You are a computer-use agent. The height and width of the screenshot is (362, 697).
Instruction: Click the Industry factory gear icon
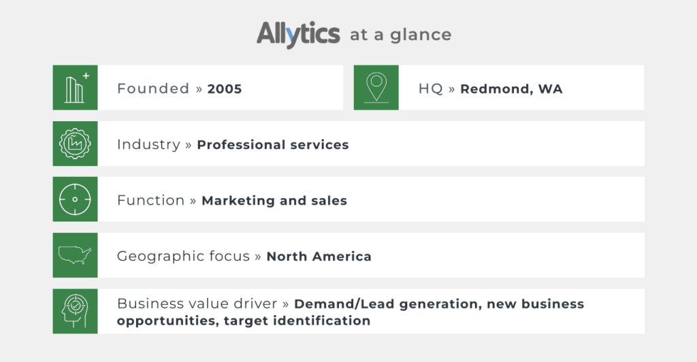[75, 144]
